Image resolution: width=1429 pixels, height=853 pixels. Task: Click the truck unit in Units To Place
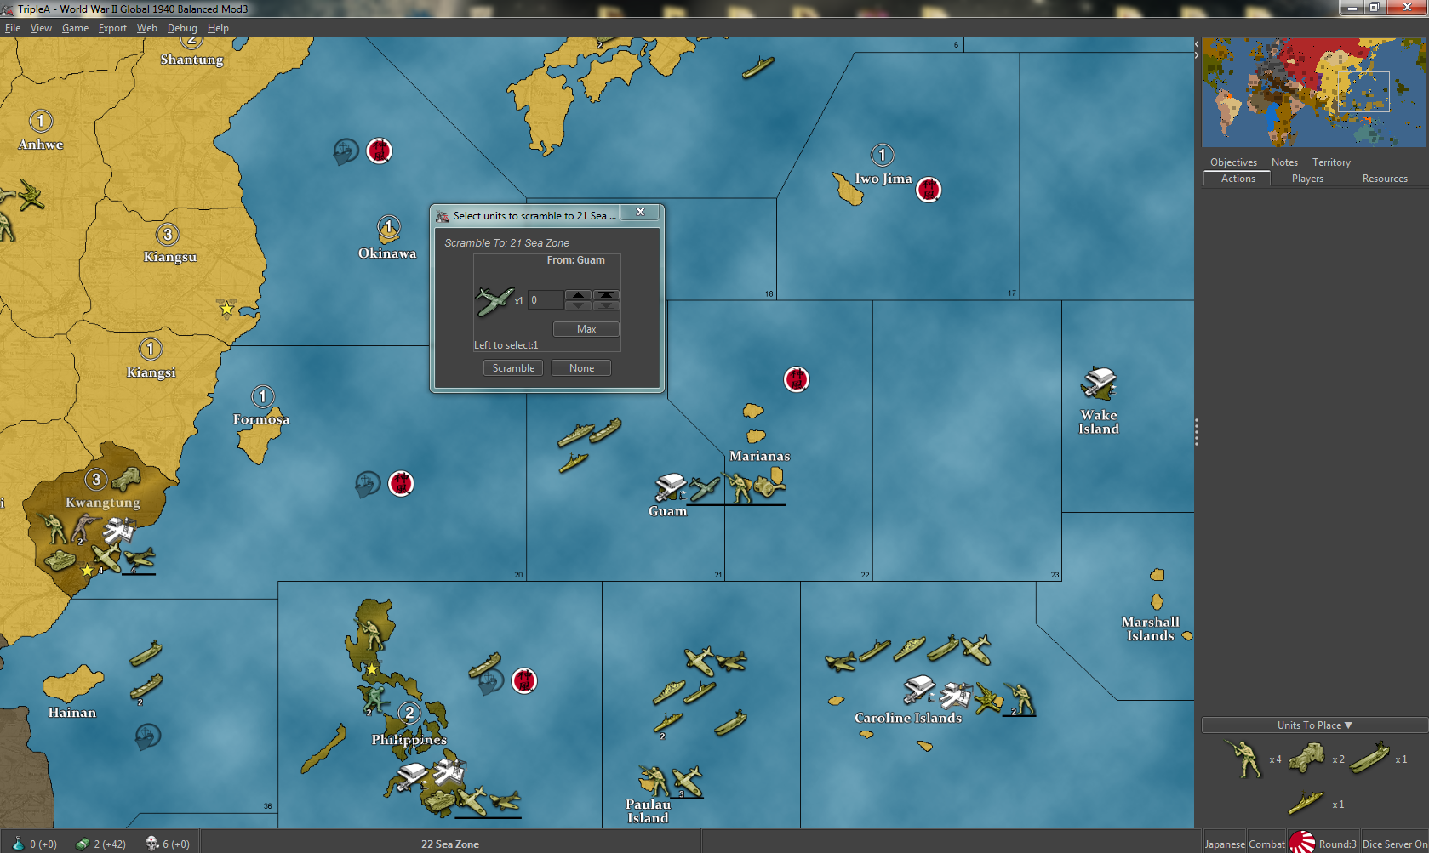pyautogui.click(x=1306, y=758)
